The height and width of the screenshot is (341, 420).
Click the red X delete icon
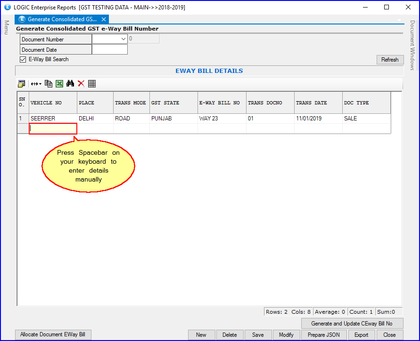click(x=81, y=84)
